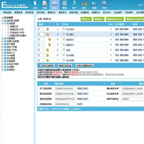The image size is (144, 144).
Task: Open the 系统 (System) globe icon
Action: click(35, 3)
